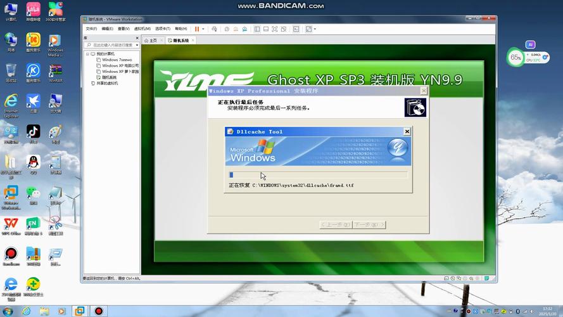
Task: Open the 360软件管家 desktop icon
Action: point(55,11)
